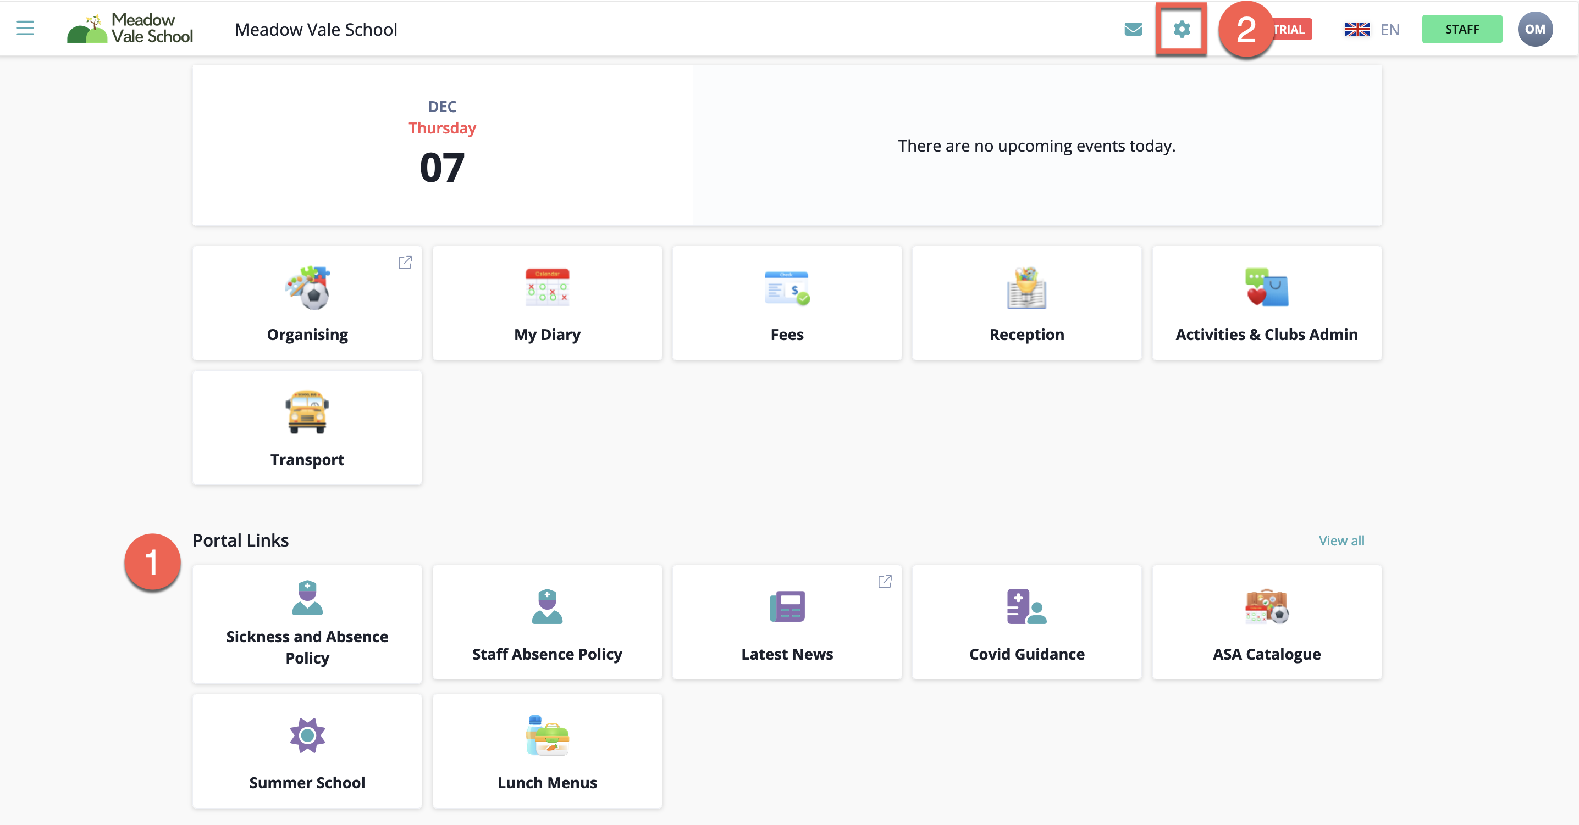Open the My Diary calendar tile
This screenshot has height=825, width=1579.
[546, 303]
